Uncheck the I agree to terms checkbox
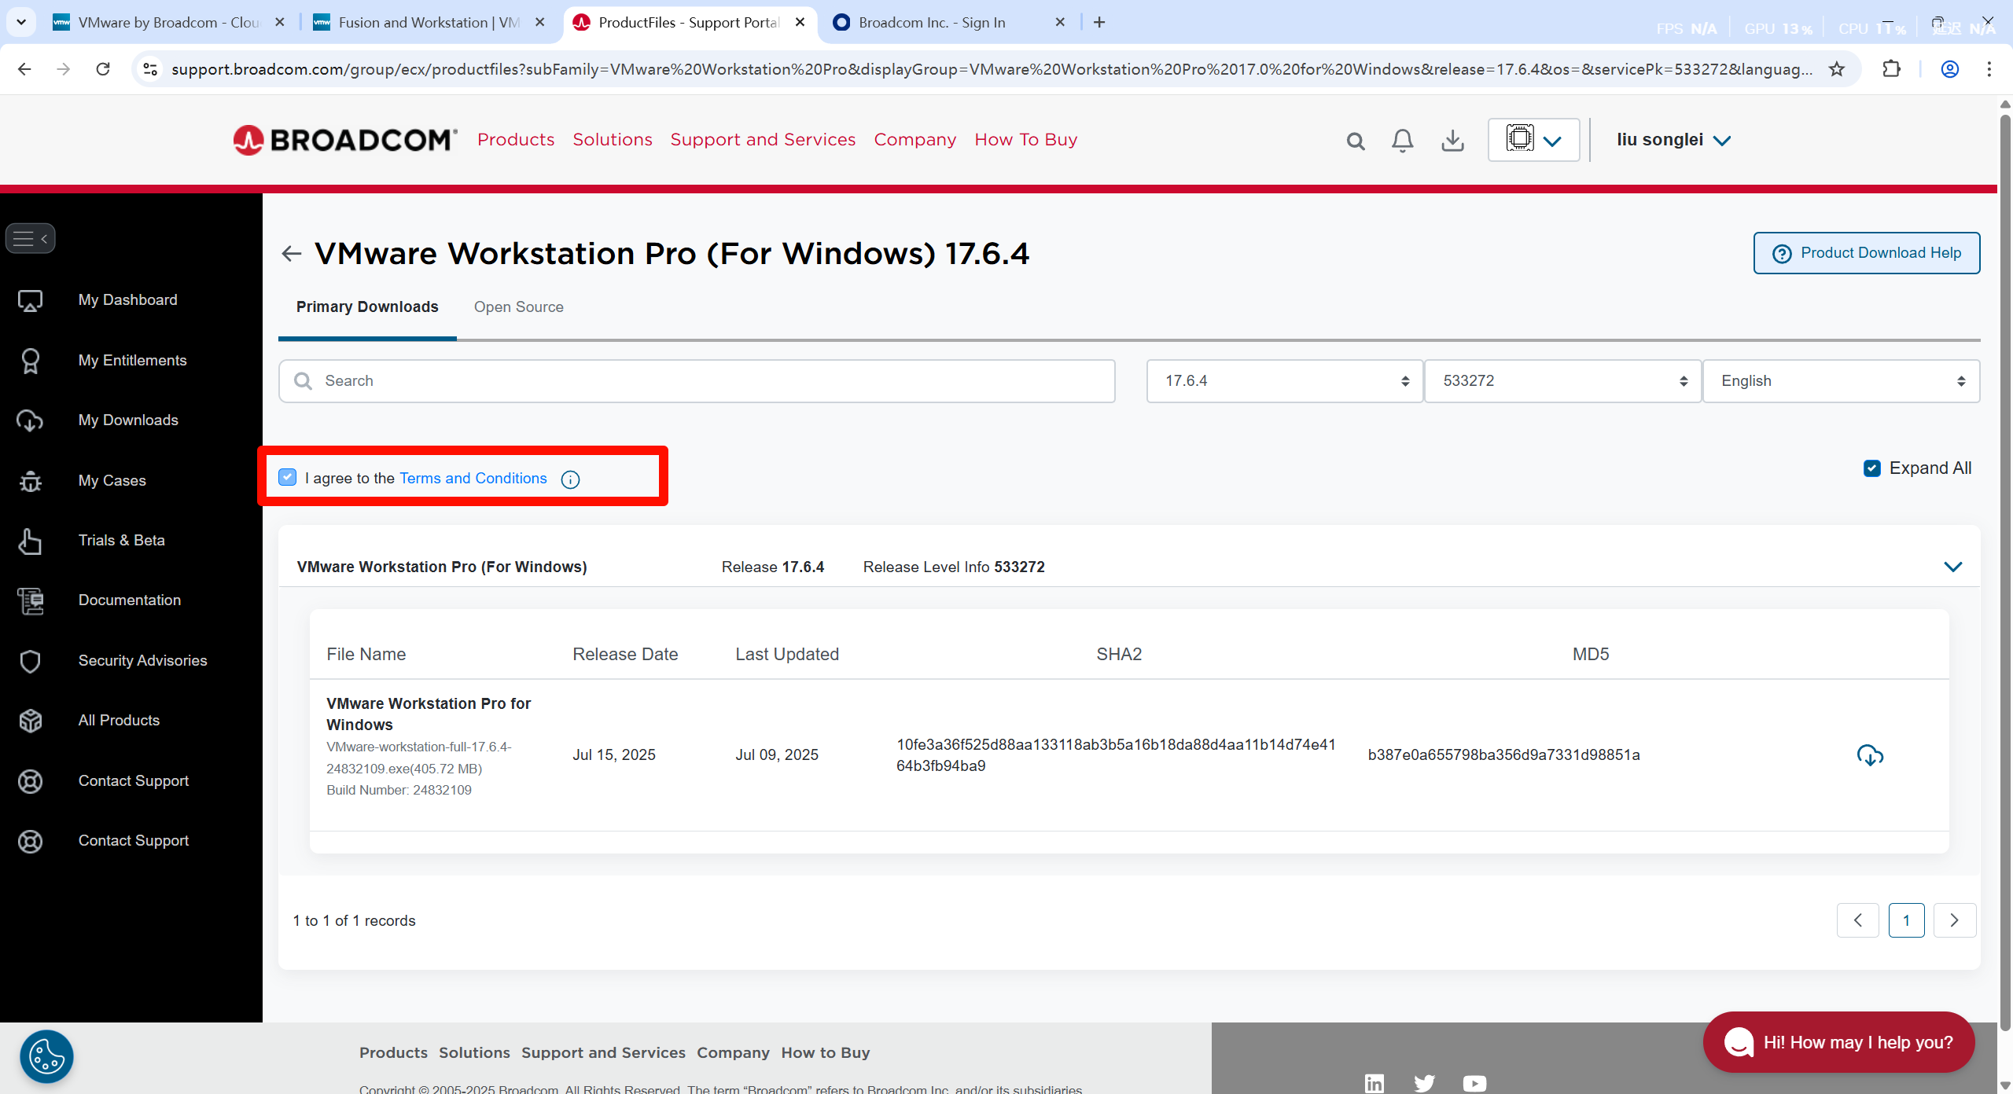Viewport: 2013px width, 1094px height. (x=288, y=477)
